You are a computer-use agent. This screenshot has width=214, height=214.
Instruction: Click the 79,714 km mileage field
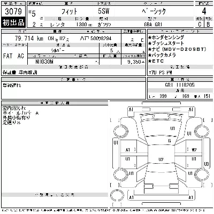point(29,39)
